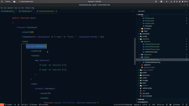This screenshot has width=189, height=106.
Task: Open system clock Sun Mar 5 calendar
Action: pyautogui.click(x=94, y=1)
